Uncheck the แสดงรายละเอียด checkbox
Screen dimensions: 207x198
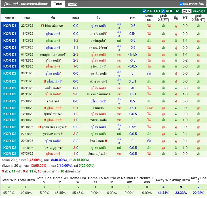coord(181,4)
